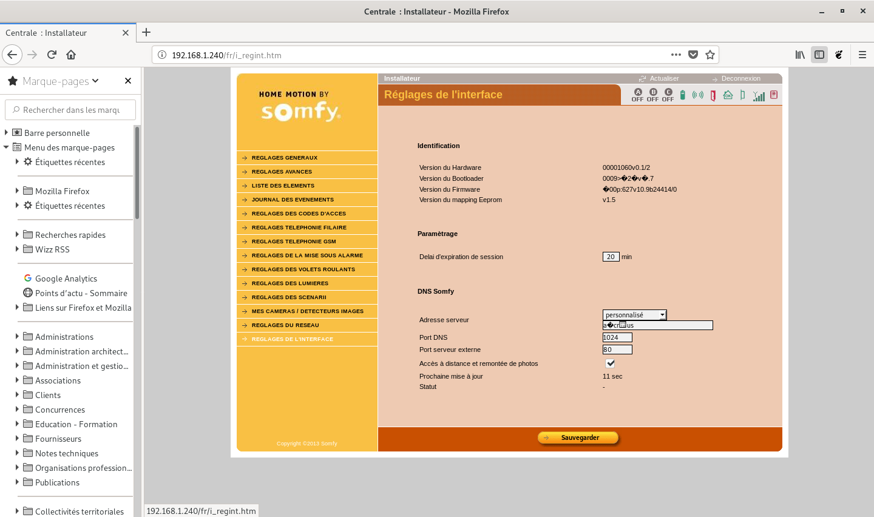Click the Deconnexion link
874x517 pixels.
tap(740, 78)
